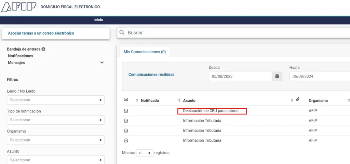Click the AFIP logo
Image resolution: width=350 pixels, height=164 pixels.
pyautogui.click(x=19, y=7)
